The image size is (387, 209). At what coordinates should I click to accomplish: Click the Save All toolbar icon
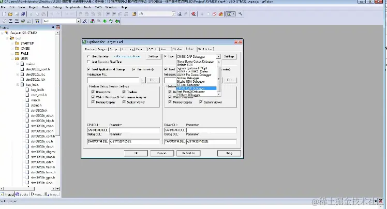point(23,14)
